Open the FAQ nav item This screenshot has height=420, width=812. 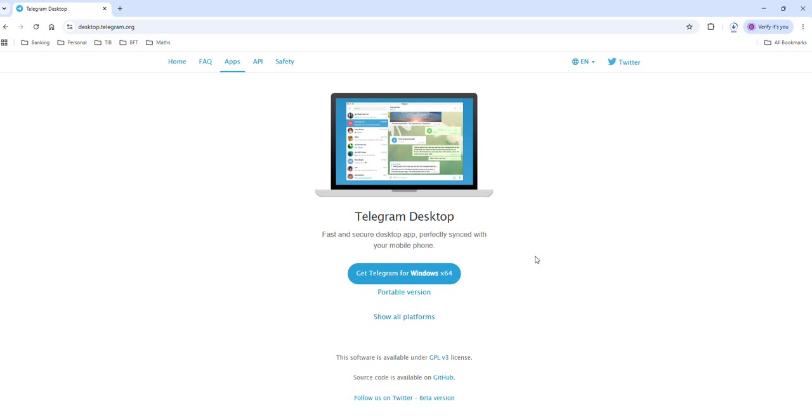tap(206, 62)
